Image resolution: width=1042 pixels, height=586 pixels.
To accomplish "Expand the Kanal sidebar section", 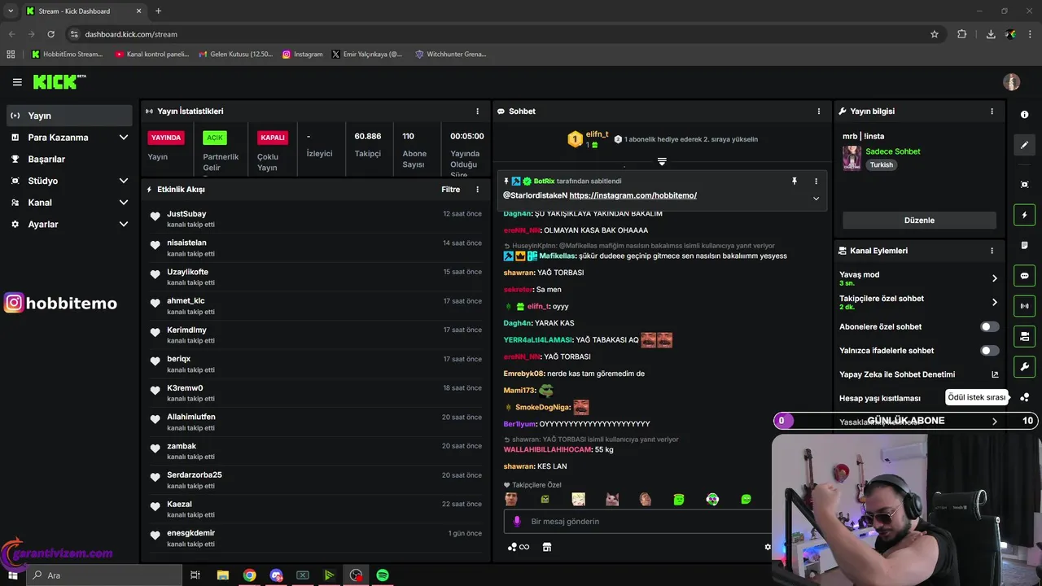I will point(124,203).
